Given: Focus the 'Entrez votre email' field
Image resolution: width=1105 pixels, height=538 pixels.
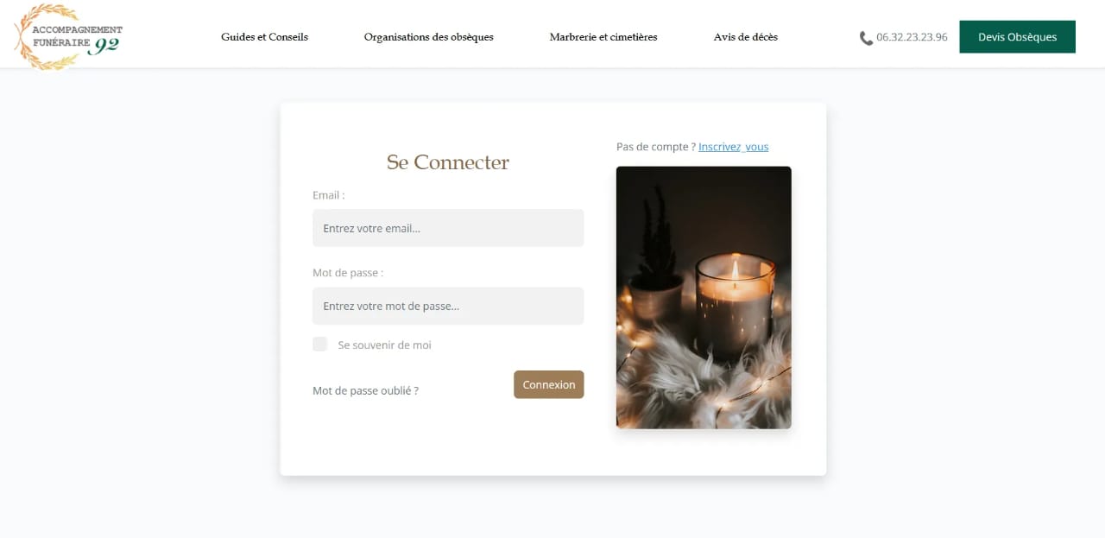Looking at the screenshot, I should click(448, 228).
